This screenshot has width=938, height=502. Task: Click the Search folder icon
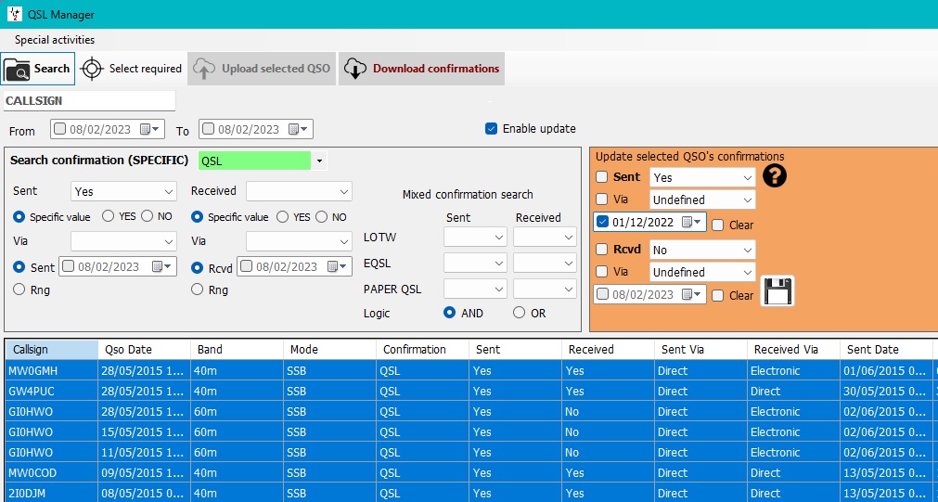[16, 70]
